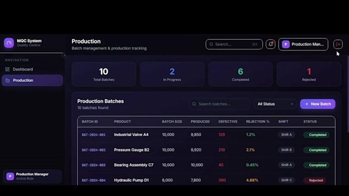Open the Total Batches card
The image size is (349, 196).
(x=104, y=74)
